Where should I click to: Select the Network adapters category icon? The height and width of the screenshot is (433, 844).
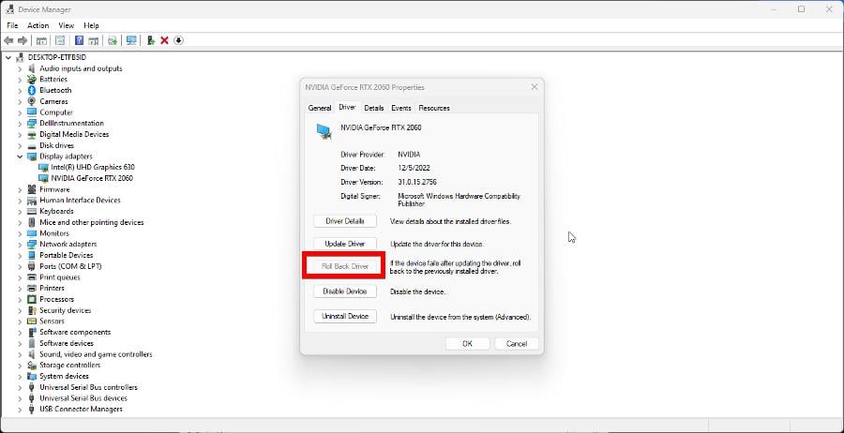tap(32, 245)
